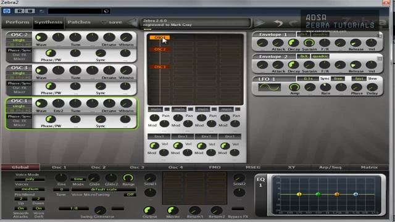This screenshot has height=222, width=395.
Task: Open first lane Env1 volume source dropdown
Action: pyautogui.click(x=159, y=136)
